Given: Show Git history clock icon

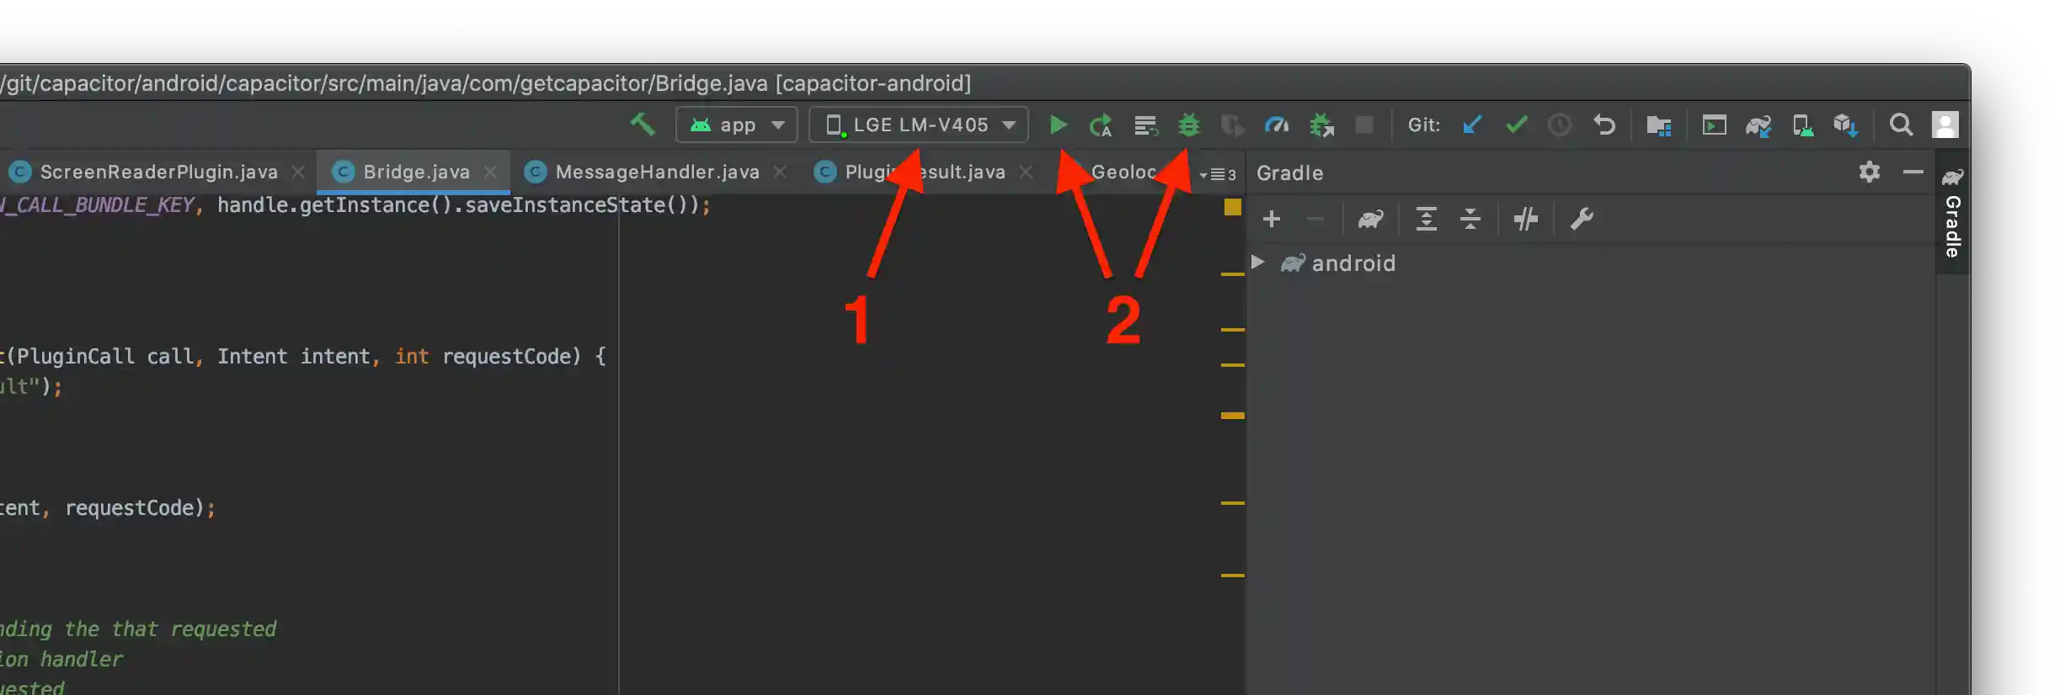Looking at the screenshot, I should tap(1560, 125).
